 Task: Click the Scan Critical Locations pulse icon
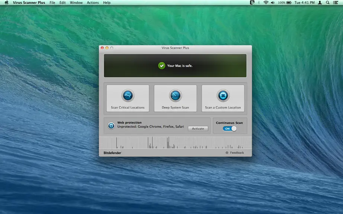pyautogui.click(x=128, y=95)
